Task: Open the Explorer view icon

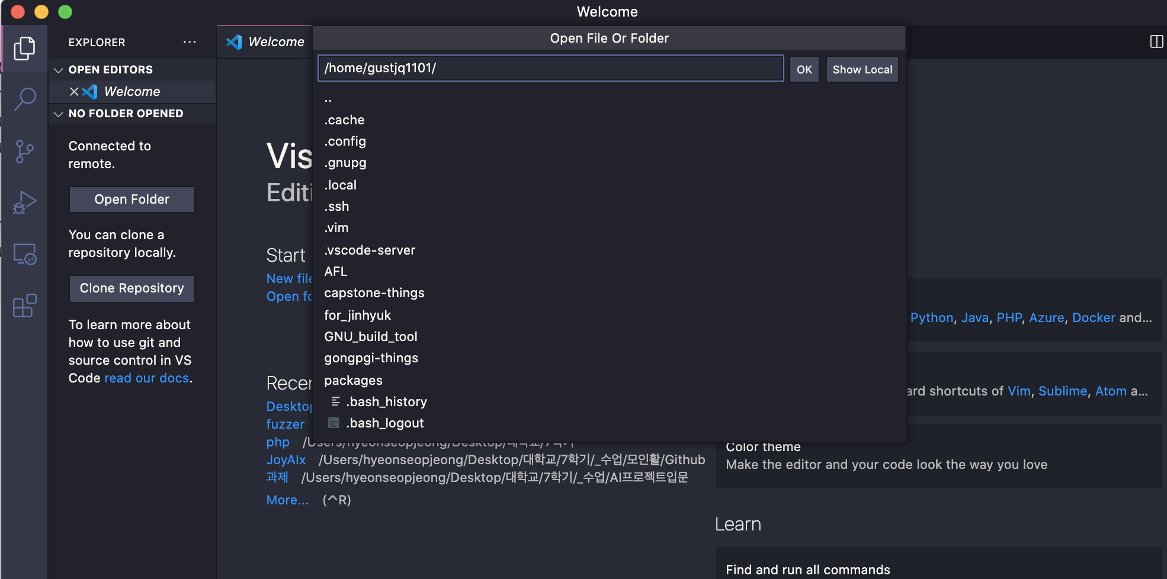Action: coord(24,48)
